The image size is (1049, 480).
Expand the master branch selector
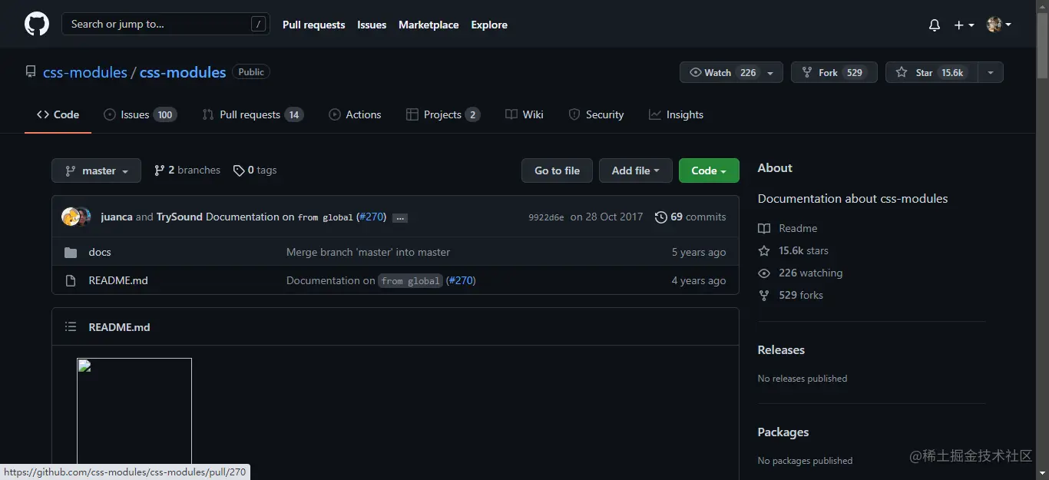[96, 170]
